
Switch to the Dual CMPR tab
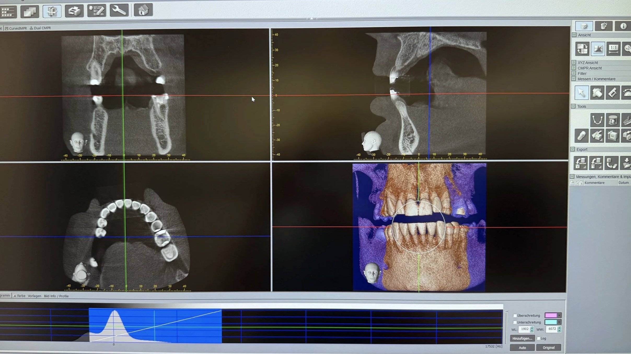click(41, 28)
